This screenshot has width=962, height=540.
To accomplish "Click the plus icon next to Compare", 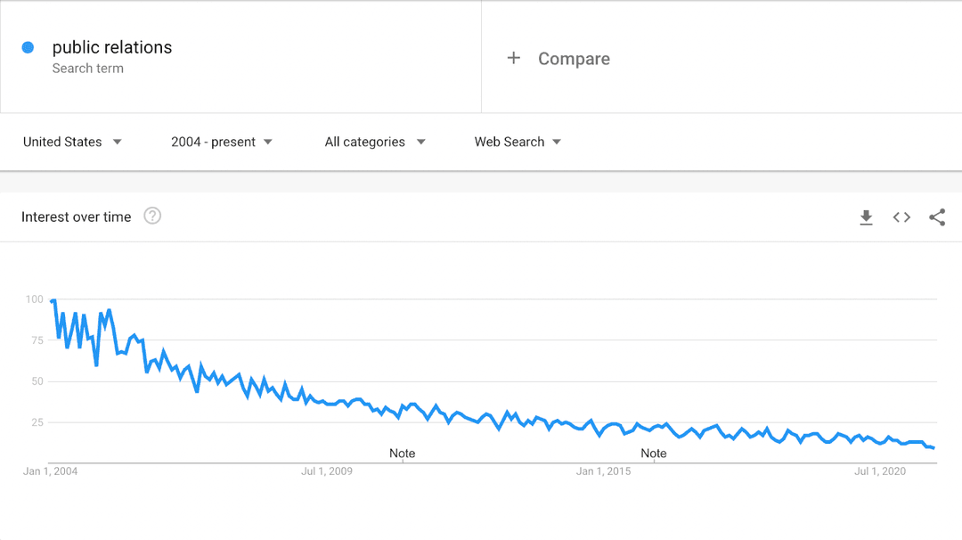I will click(x=514, y=57).
